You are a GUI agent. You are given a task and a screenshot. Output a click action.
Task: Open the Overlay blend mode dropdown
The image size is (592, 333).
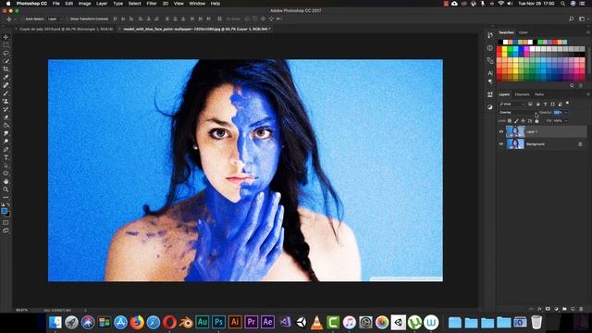click(518, 113)
